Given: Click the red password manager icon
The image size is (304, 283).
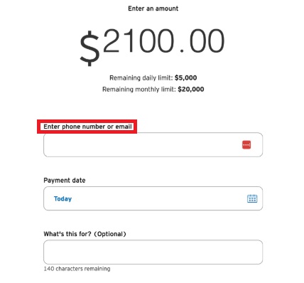Looking at the screenshot, I should tap(246, 144).
